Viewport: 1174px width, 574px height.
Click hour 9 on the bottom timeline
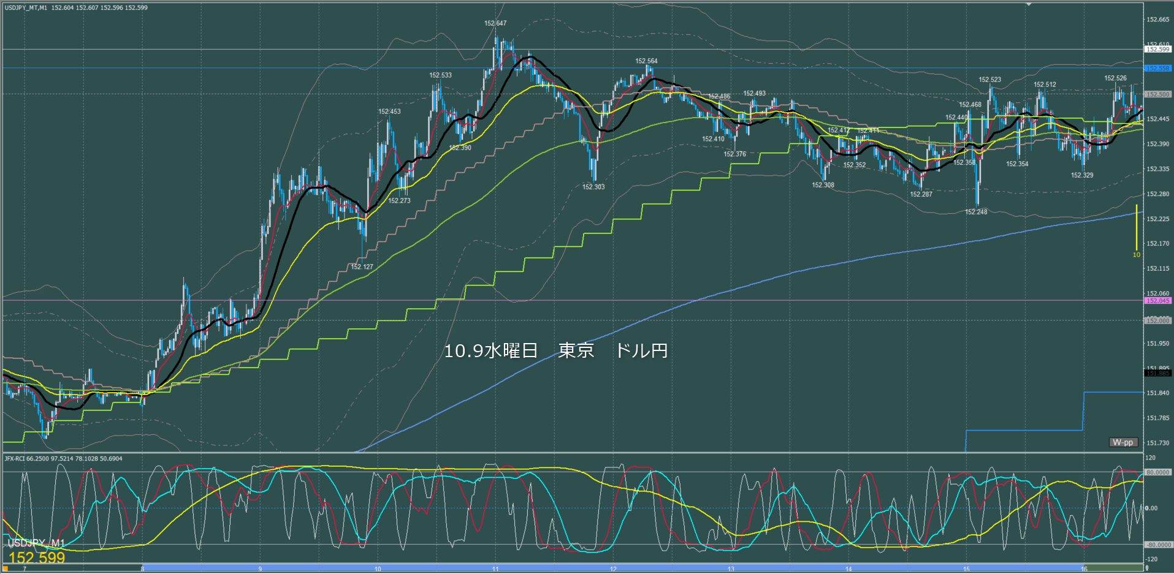coord(260,569)
